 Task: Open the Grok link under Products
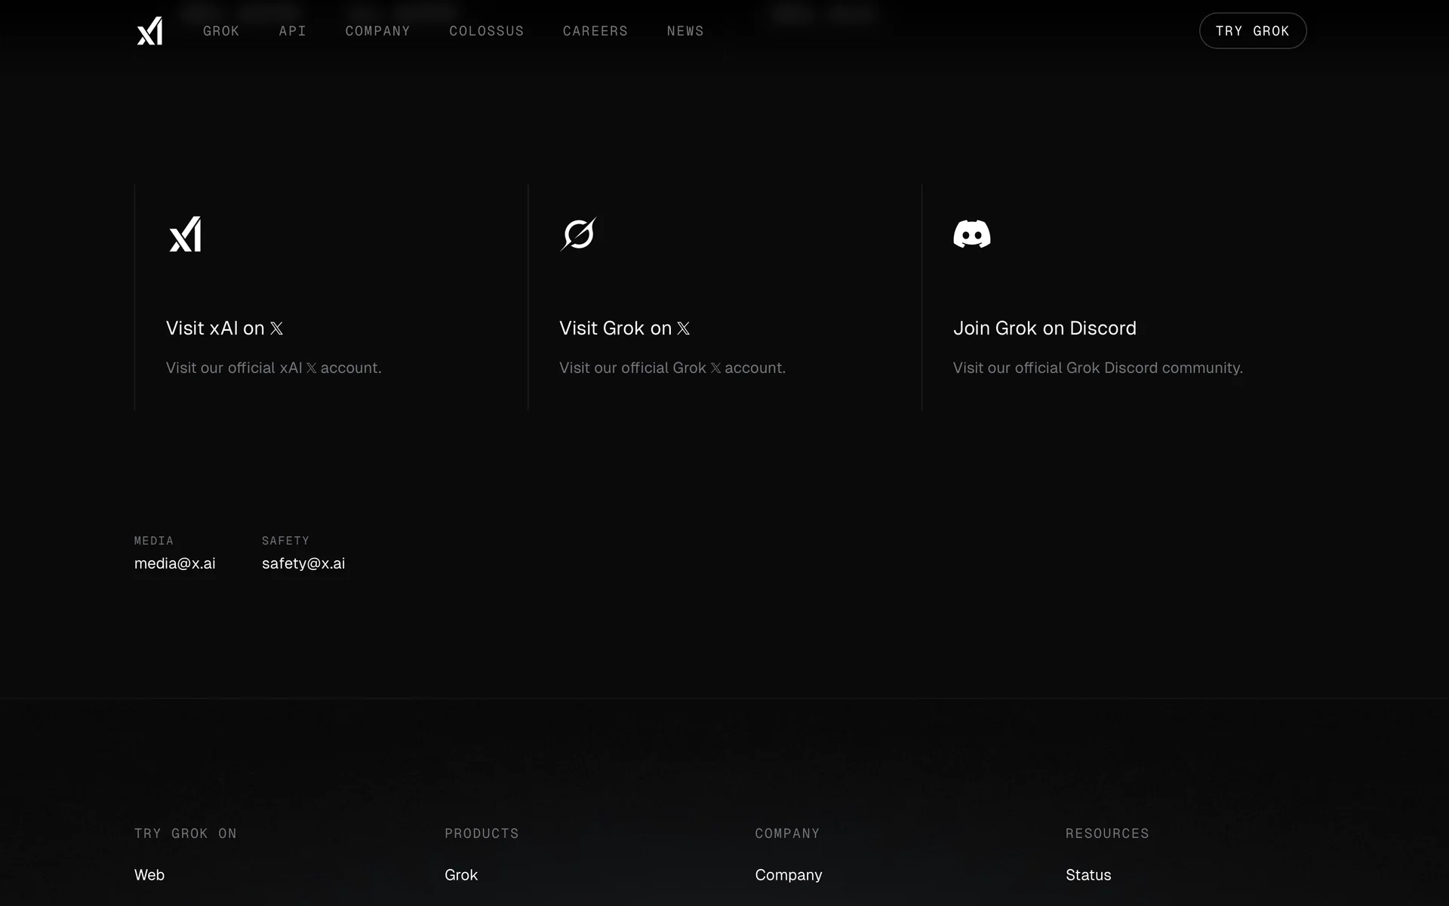[460, 874]
